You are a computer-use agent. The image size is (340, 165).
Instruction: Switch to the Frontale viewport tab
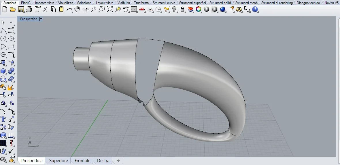coord(82,161)
